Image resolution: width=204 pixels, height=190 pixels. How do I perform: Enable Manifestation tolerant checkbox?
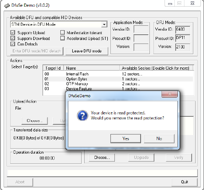coord(63,32)
